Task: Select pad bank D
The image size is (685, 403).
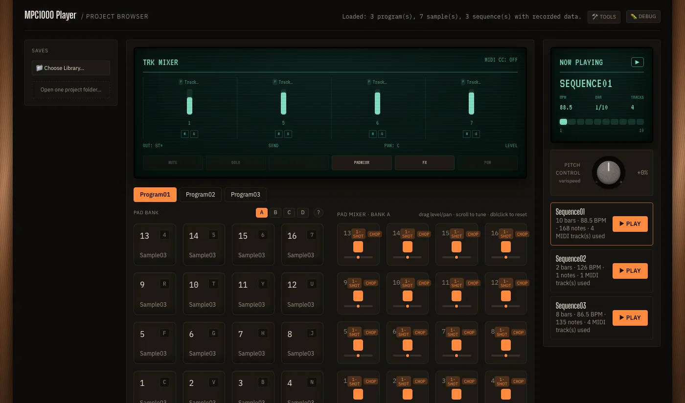Action: pos(303,213)
